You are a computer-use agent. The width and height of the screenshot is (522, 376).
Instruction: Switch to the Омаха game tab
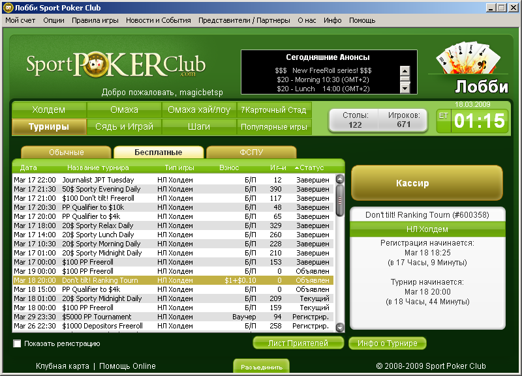(x=124, y=109)
